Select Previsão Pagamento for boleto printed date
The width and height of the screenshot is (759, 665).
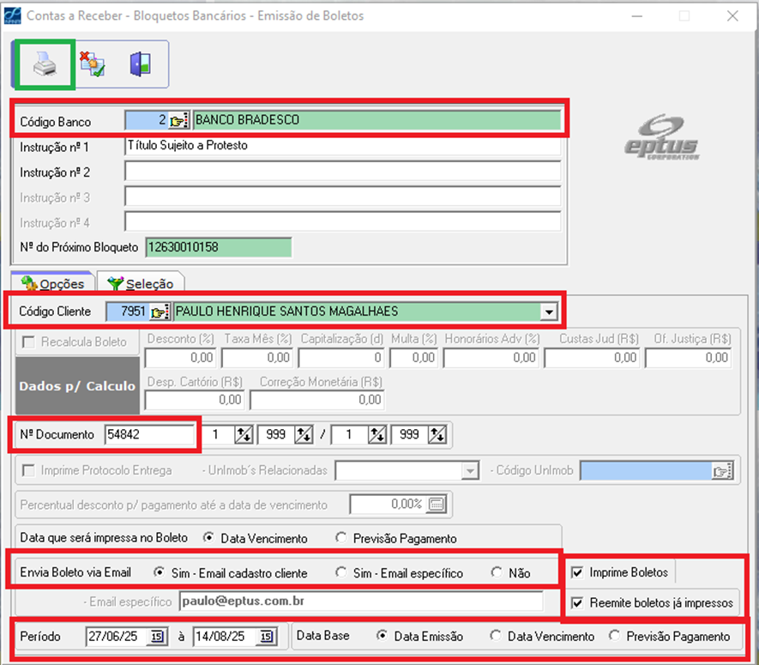click(x=340, y=538)
